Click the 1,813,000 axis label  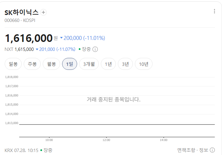[12, 123]
